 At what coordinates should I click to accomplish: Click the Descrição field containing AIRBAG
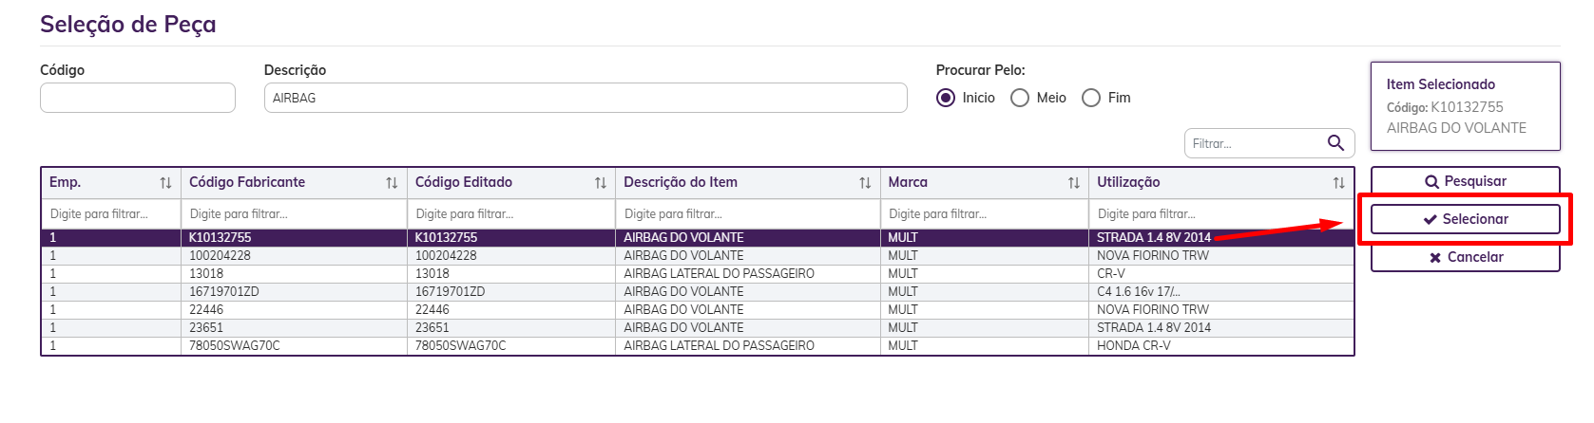tap(585, 98)
